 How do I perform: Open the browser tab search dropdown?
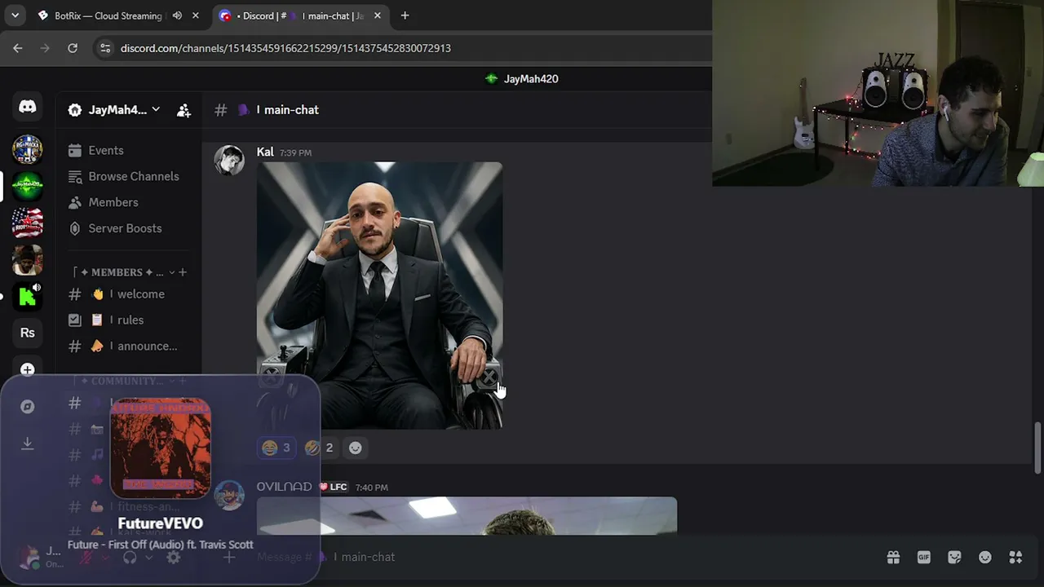click(15, 15)
